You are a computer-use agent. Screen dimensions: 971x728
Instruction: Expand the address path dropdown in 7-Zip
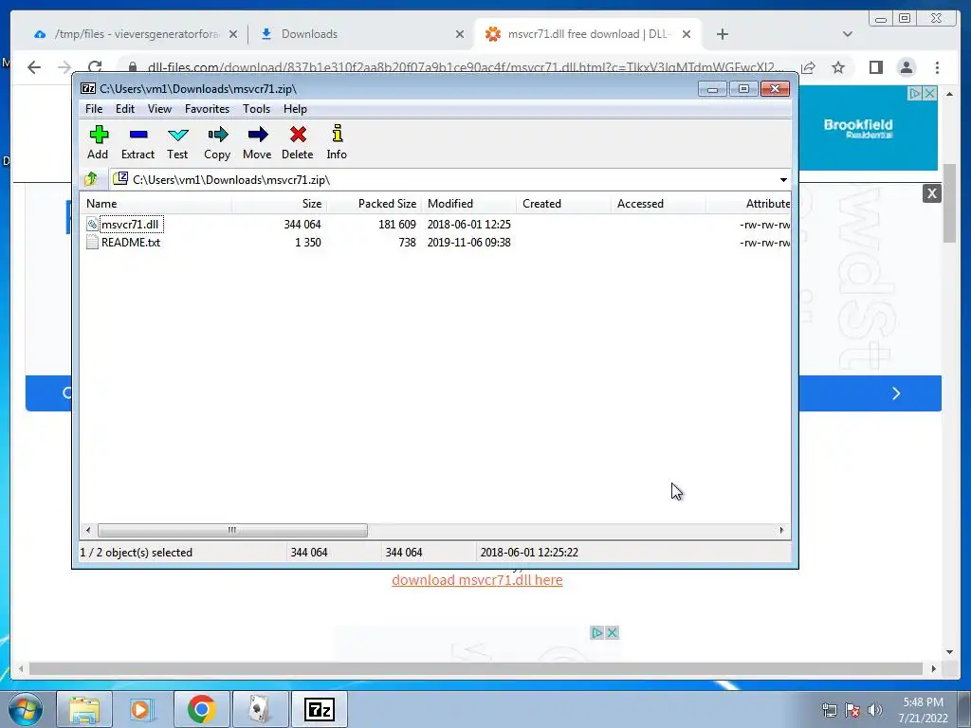783,179
